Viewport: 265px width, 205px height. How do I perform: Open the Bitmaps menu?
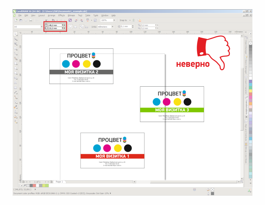71,15
